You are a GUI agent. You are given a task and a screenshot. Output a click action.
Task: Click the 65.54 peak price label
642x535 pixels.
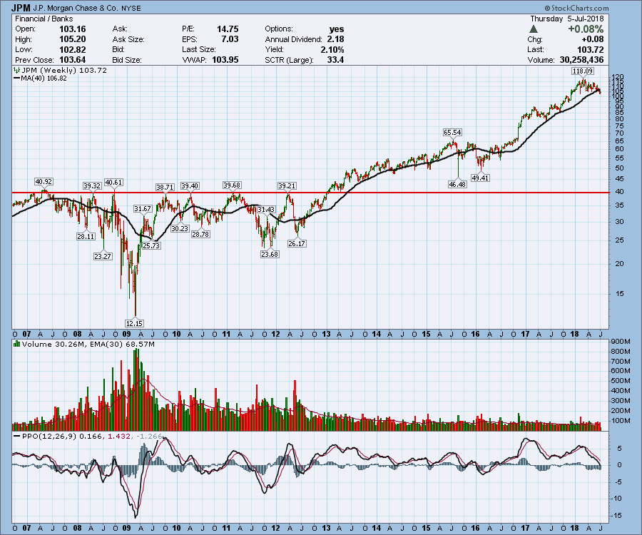click(452, 132)
